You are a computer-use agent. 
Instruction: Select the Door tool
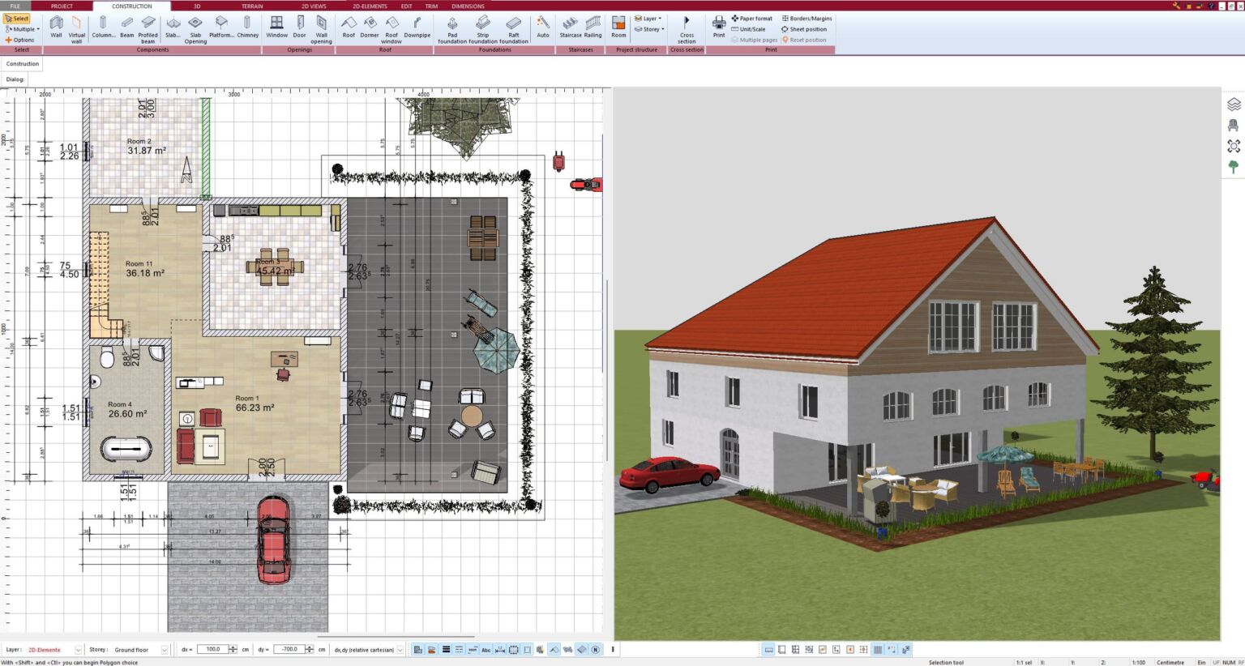pos(301,28)
